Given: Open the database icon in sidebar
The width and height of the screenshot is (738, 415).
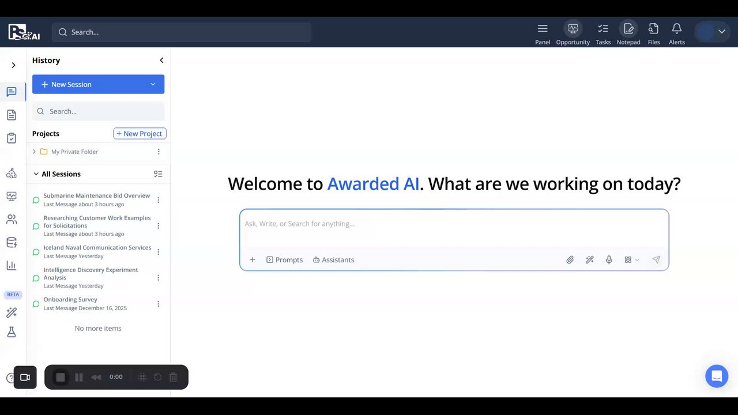Looking at the screenshot, I should coord(12,242).
